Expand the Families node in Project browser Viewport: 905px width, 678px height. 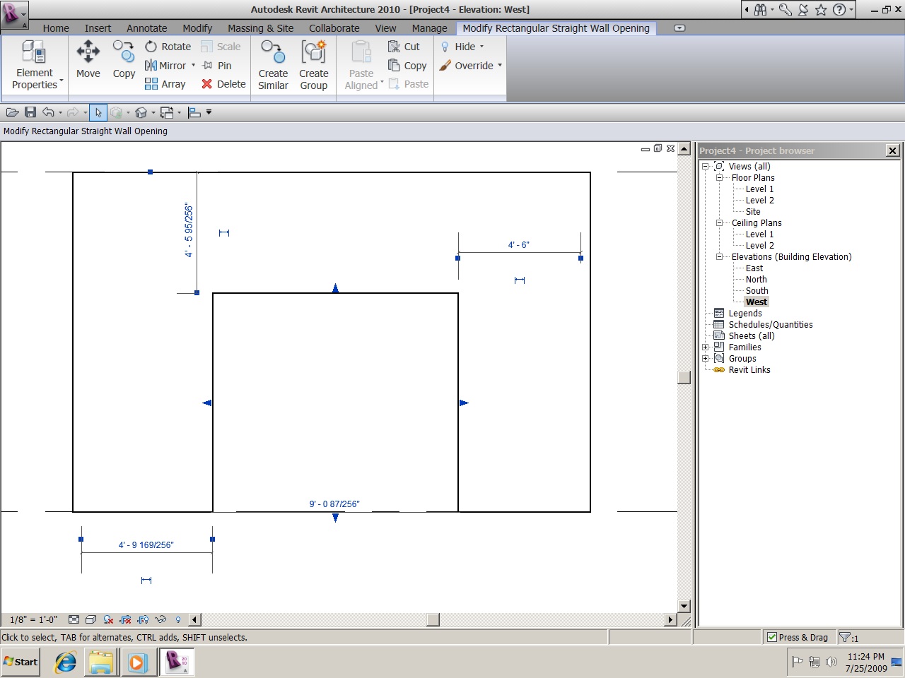(x=705, y=347)
